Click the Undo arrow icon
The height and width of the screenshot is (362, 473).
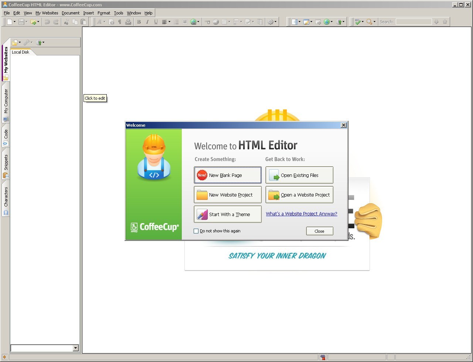[47, 22]
